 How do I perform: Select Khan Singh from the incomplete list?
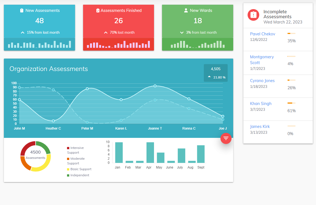pos(261,104)
